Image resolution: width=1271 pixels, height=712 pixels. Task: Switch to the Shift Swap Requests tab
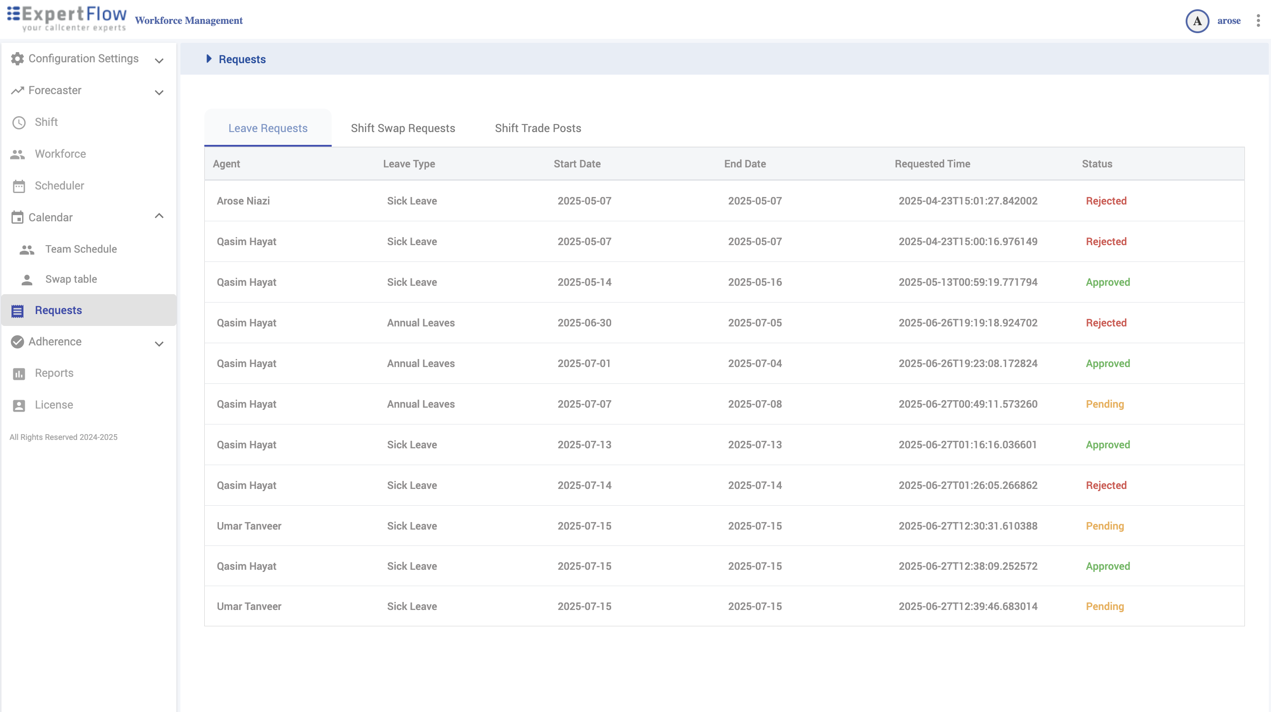tap(402, 128)
